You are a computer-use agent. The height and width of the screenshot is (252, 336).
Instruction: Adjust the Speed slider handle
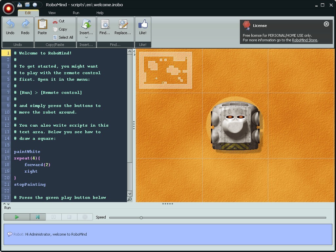[141, 218]
